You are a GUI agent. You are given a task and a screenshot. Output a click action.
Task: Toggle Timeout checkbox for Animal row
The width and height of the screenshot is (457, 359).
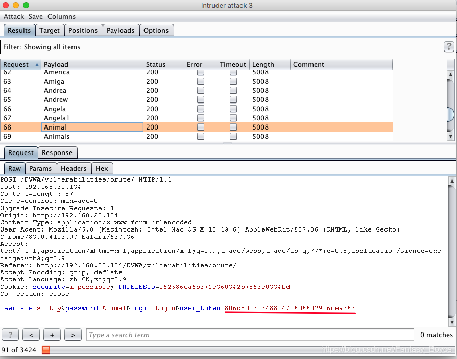pyautogui.click(x=233, y=127)
